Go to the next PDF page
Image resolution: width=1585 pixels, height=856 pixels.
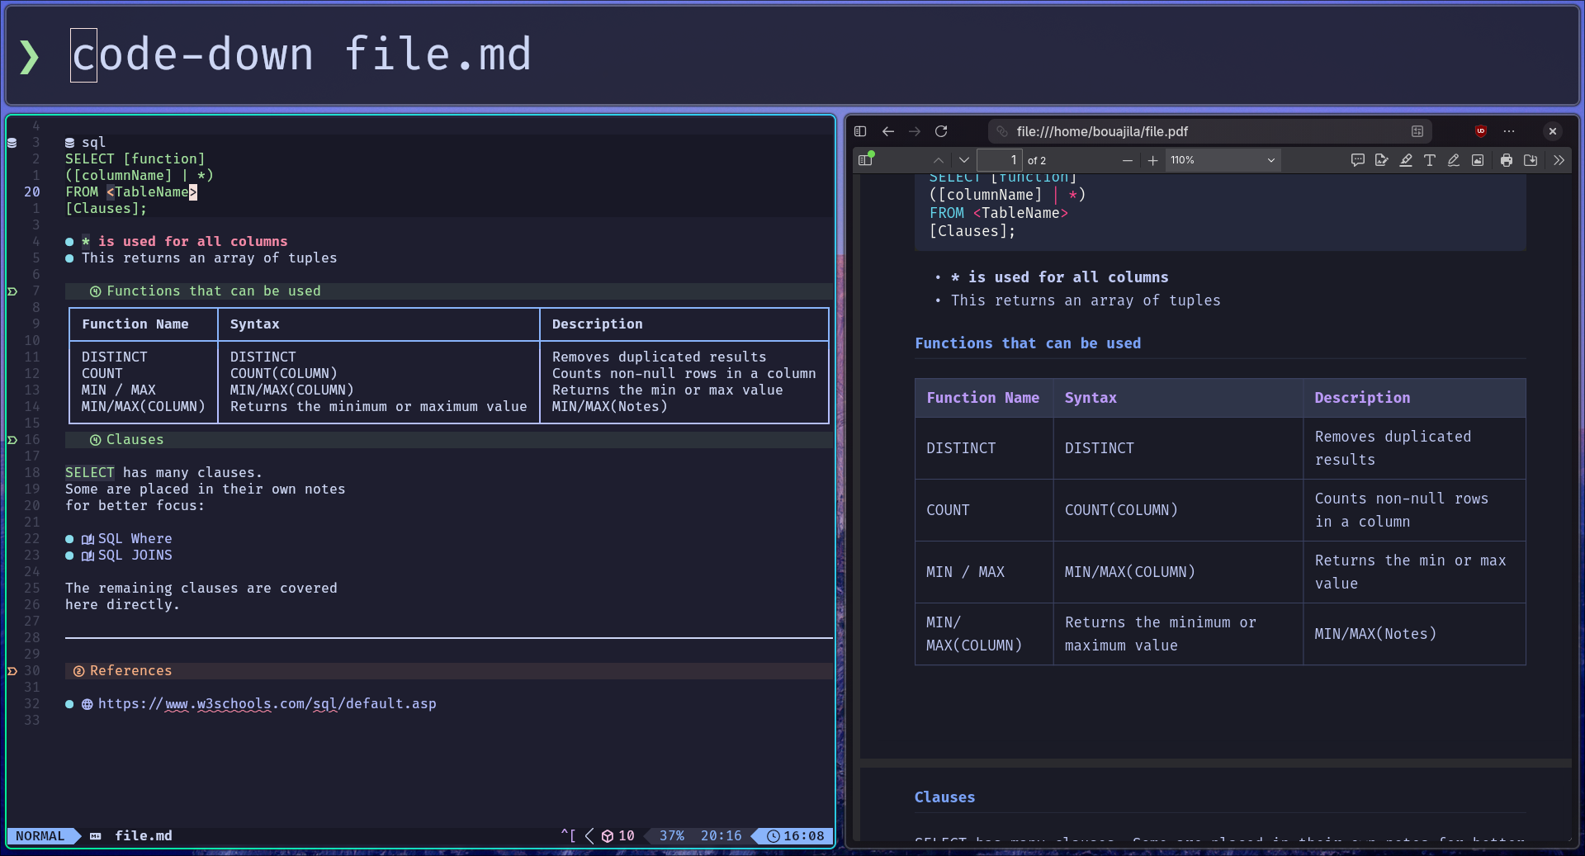tap(963, 160)
